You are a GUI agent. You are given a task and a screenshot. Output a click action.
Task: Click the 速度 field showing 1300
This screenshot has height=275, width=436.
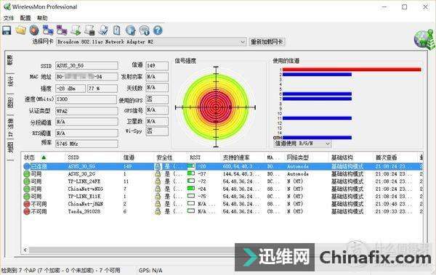click(86, 99)
